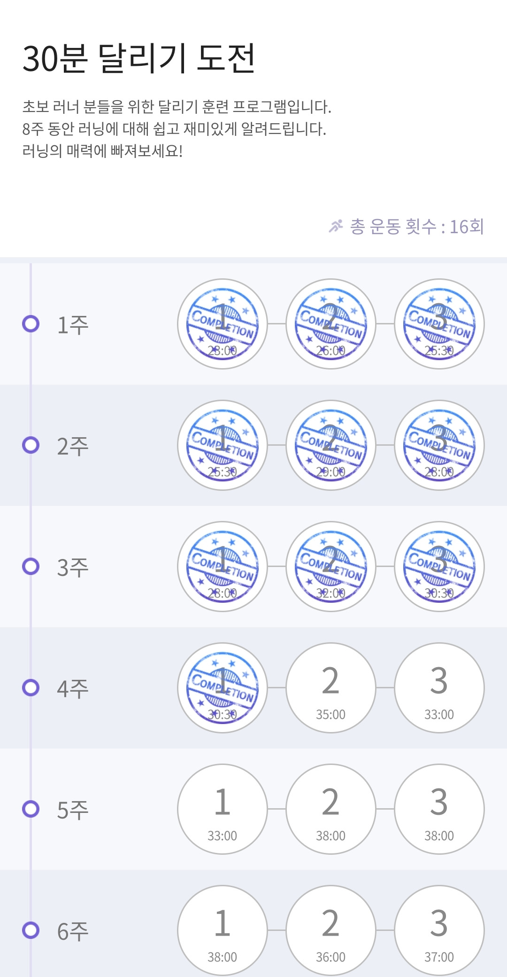Tap the running figure icon beside total workouts

click(336, 226)
